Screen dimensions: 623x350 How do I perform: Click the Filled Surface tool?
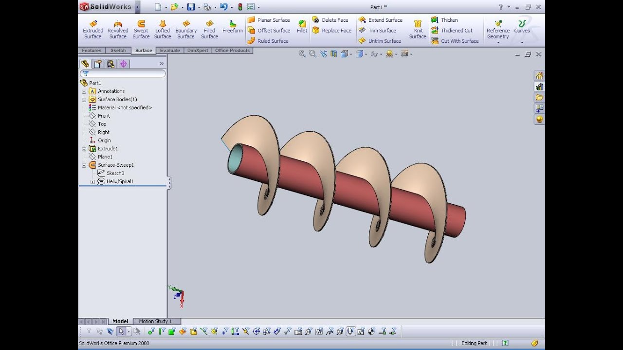[x=210, y=30]
